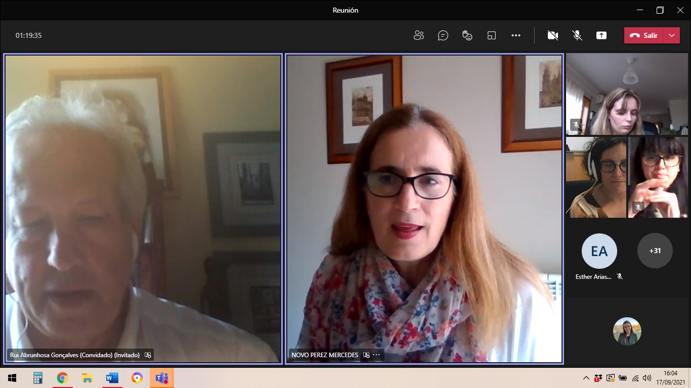Unmute the microphone

(x=577, y=35)
